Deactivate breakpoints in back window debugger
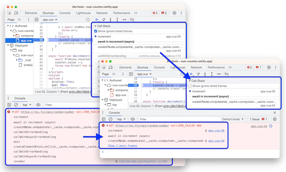Screen dimensions: 286x172 click(x=132, y=20)
